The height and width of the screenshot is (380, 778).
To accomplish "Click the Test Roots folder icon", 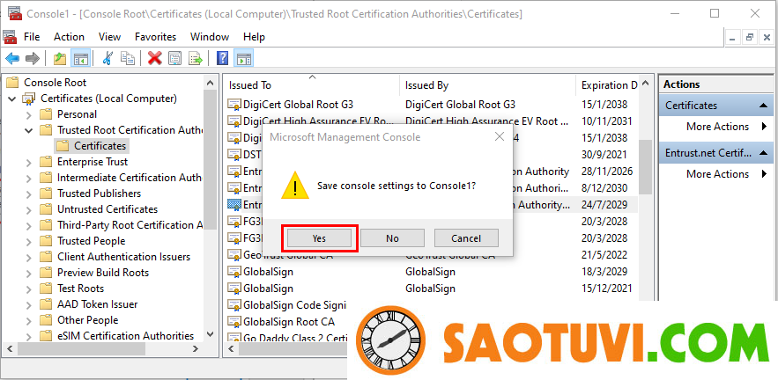I will [46, 289].
